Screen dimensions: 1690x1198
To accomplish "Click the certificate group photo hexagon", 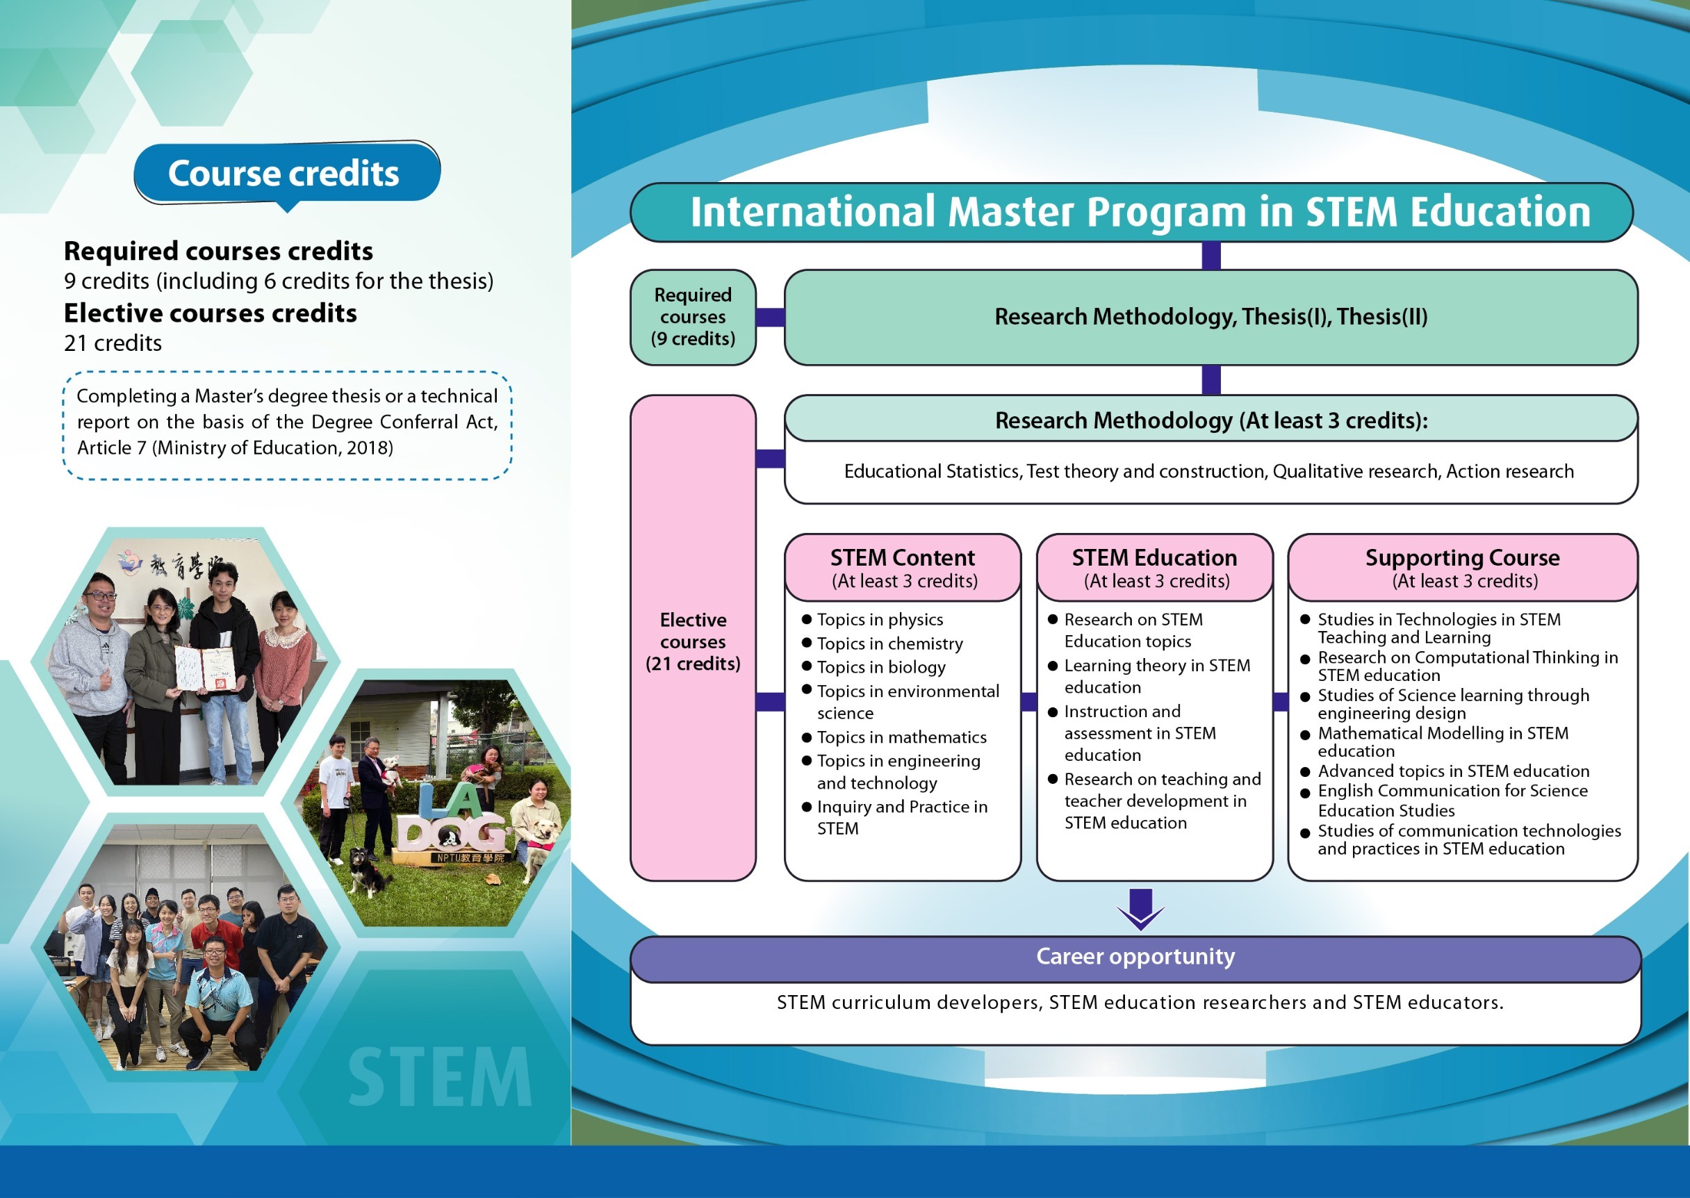I will tap(184, 660).
